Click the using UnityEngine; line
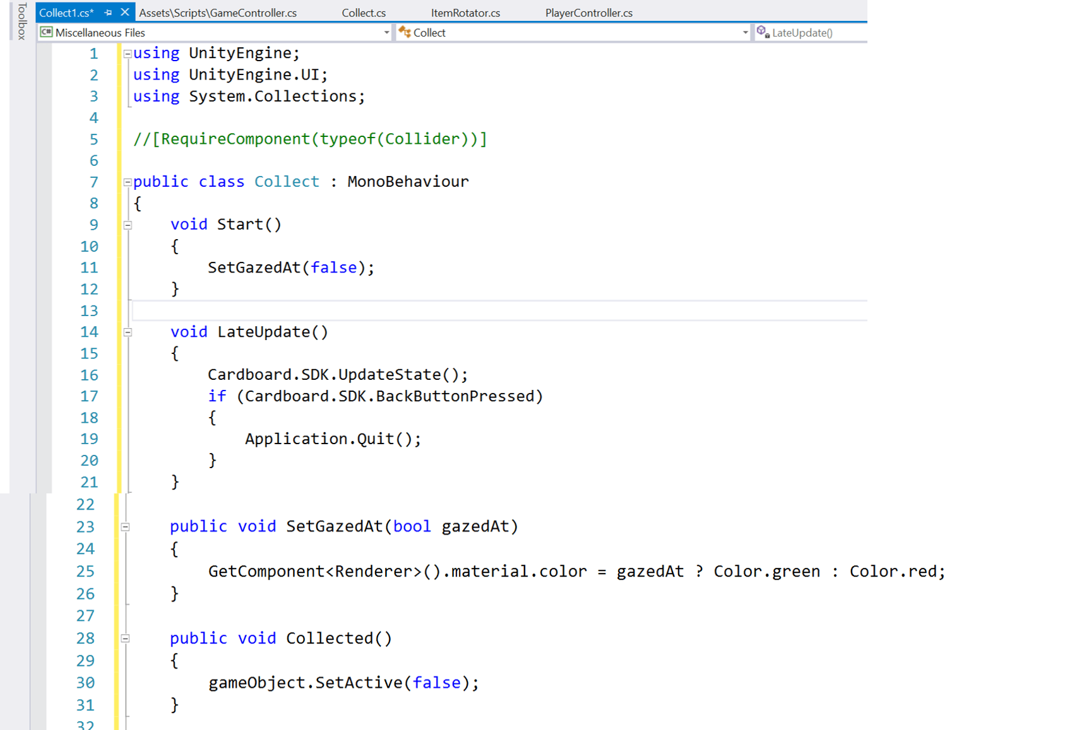Image resolution: width=1077 pixels, height=730 pixels. point(217,53)
